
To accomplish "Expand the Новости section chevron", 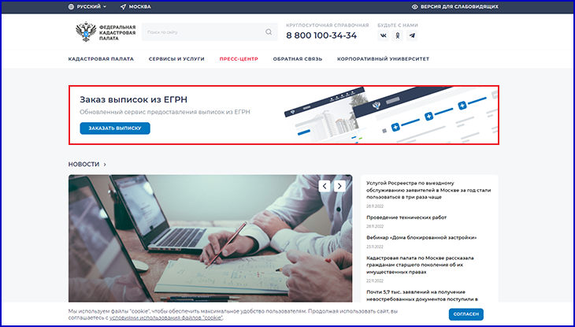I will (x=105, y=165).
